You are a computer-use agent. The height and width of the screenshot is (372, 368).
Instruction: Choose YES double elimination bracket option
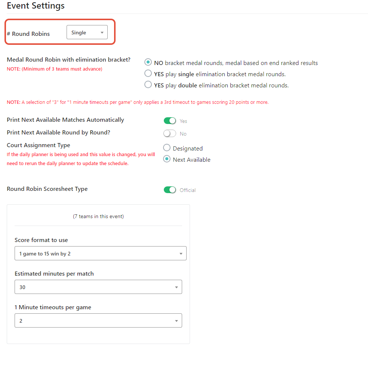pyautogui.click(x=148, y=85)
